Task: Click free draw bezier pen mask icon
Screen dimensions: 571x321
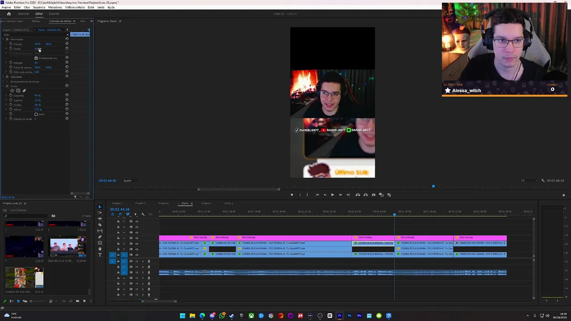Action: (24, 91)
